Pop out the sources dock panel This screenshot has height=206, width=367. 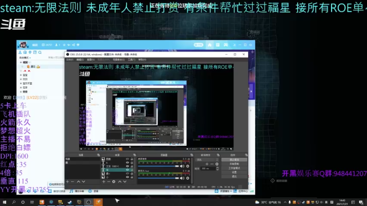point(134,155)
